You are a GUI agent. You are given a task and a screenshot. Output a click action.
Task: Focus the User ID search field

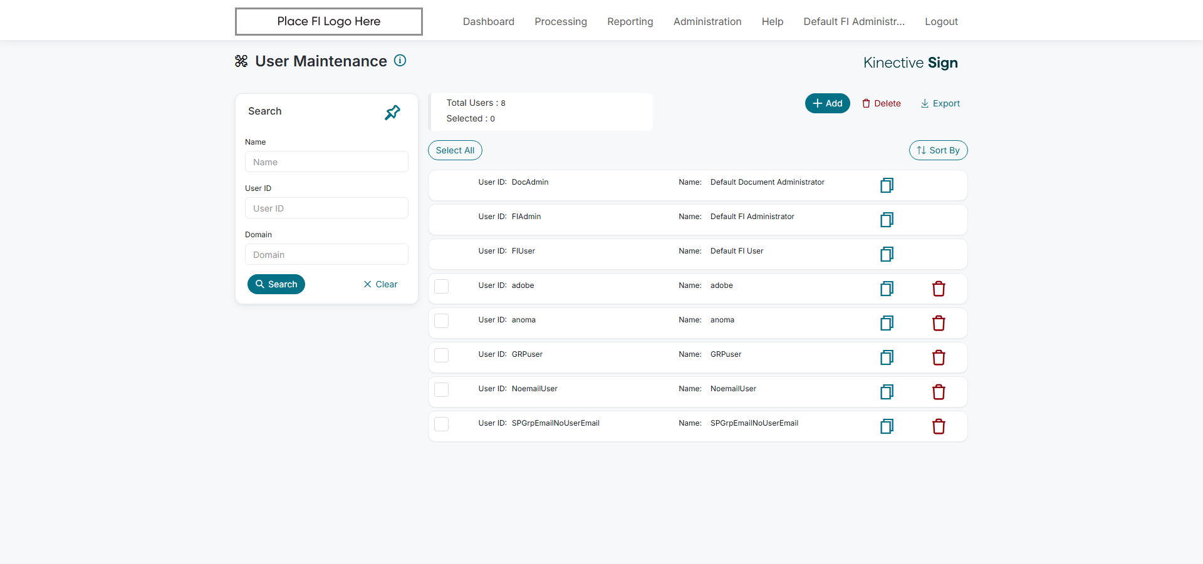point(326,208)
